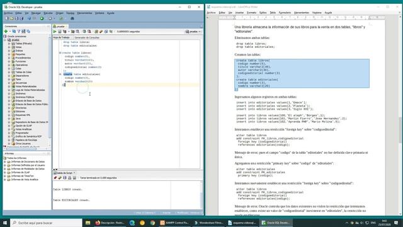Image resolution: width=403 pixels, height=227 pixels.
Task: Select the Papelera de Reciclaje tree item
Action: point(26,140)
